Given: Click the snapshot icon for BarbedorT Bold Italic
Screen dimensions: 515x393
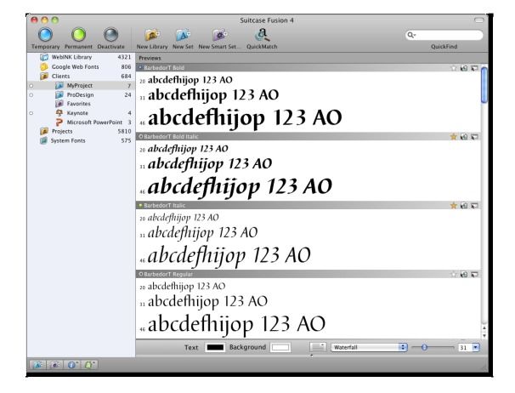Looking at the screenshot, I should 464,136.
